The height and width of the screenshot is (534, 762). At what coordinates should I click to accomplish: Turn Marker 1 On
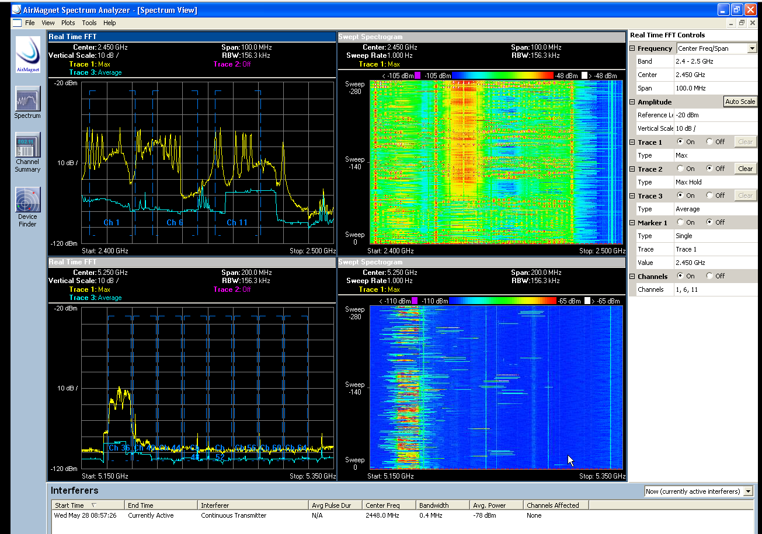tap(680, 222)
